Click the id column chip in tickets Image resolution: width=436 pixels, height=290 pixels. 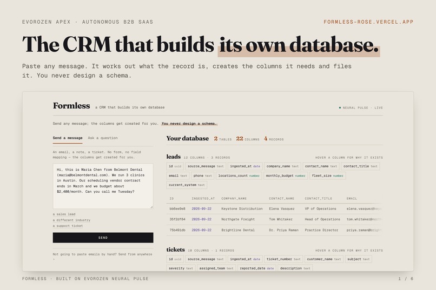pyautogui.click(x=175, y=259)
